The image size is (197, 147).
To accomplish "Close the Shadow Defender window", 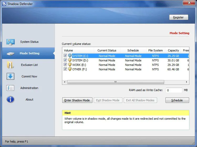I will coord(189,3).
